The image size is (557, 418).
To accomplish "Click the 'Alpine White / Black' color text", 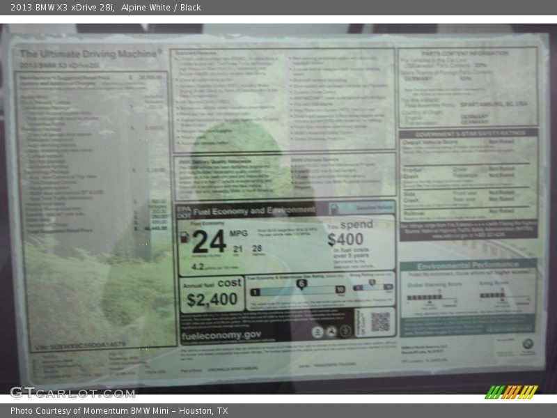I will tap(161, 8).
